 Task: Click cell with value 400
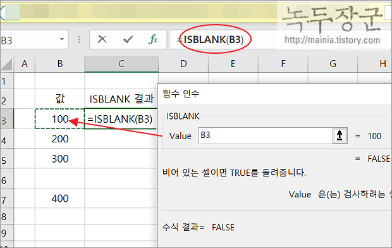point(60,198)
